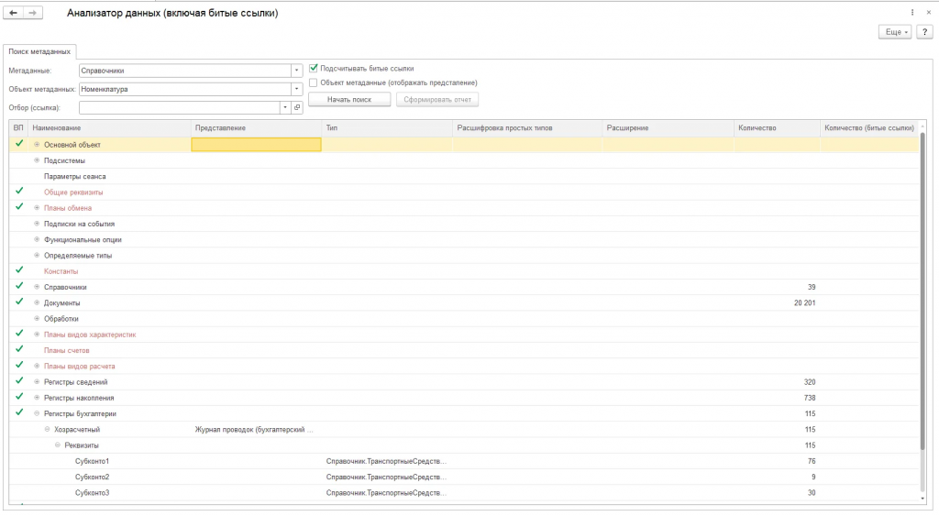Screen dimensions: 939x516
Task: Click the Количество (битые ссылки) column header
Action: pos(869,128)
